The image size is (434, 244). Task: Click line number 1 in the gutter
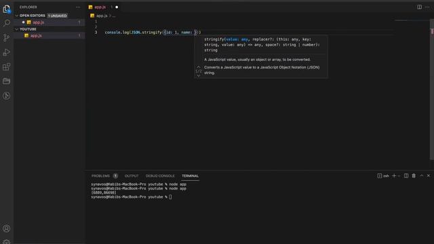pos(96,22)
